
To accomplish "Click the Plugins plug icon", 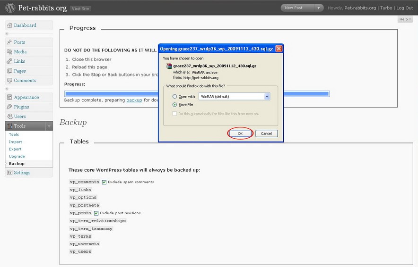I will coord(9,107).
